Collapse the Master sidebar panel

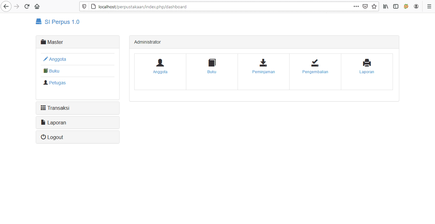point(55,42)
